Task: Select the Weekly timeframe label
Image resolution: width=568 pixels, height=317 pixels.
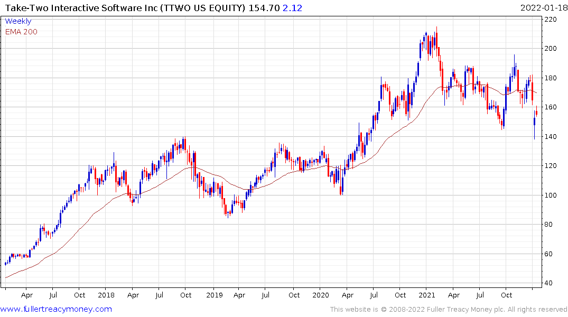Action: (x=18, y=22)
